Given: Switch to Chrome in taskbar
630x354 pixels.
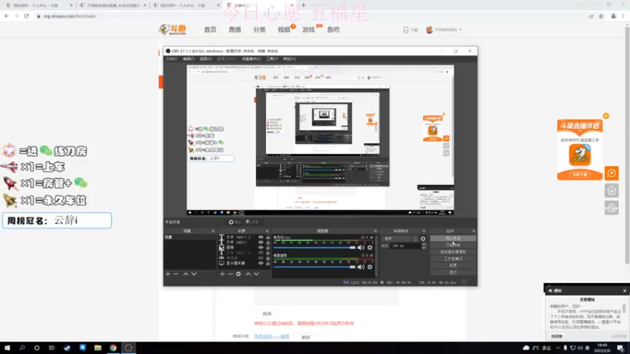Looking at the screenshot, I should click(x=113, y=348).
